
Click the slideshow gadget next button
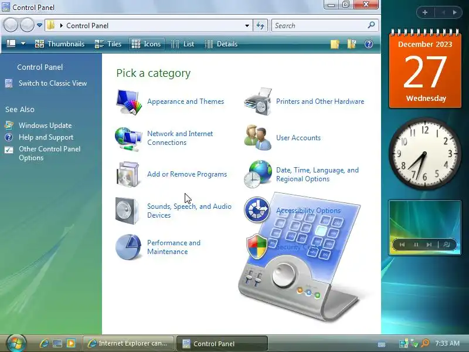click(429, 245)
